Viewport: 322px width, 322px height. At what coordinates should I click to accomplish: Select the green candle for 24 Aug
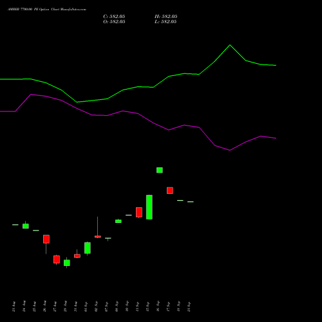click(x=26, y=225)
